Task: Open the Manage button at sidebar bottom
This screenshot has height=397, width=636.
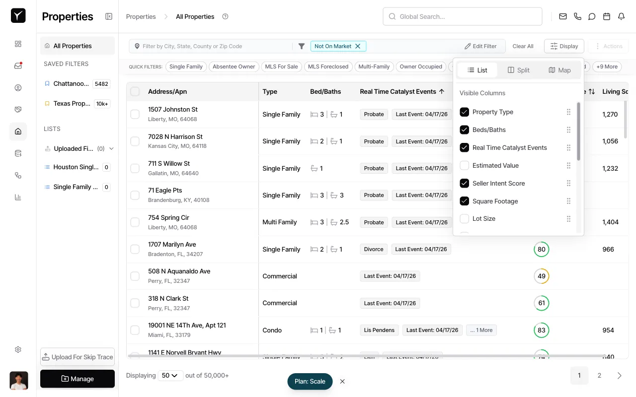Action: pyautogui.click(x=78, y=379)
